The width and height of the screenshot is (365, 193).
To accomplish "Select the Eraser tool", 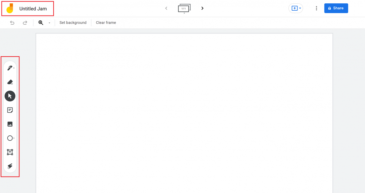I will (x=10, y=82).
